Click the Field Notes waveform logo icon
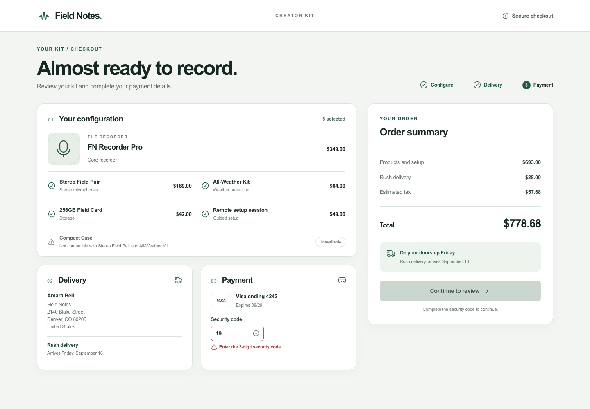Image resolution: width=590 pixels, height=409 pixels. (44, 16)
